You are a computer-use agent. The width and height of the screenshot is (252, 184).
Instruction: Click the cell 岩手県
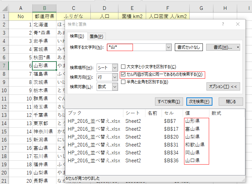pos(45,41)
